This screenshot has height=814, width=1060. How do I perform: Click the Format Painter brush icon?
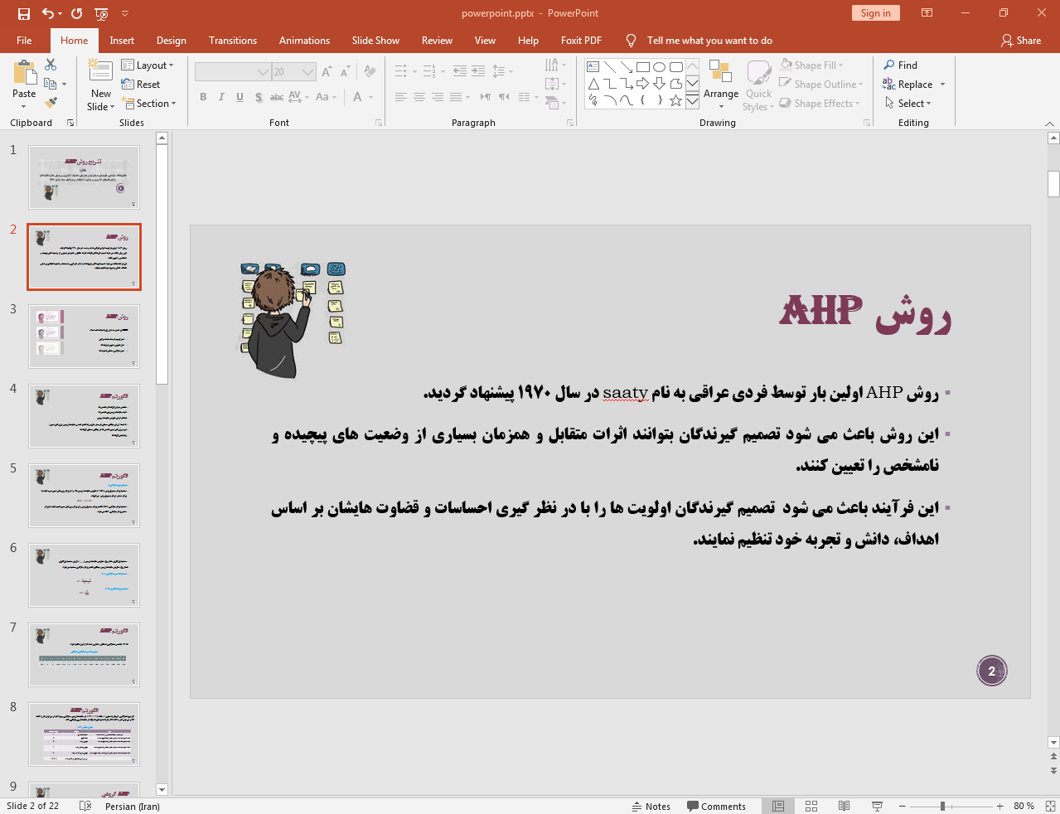(51, 103)
